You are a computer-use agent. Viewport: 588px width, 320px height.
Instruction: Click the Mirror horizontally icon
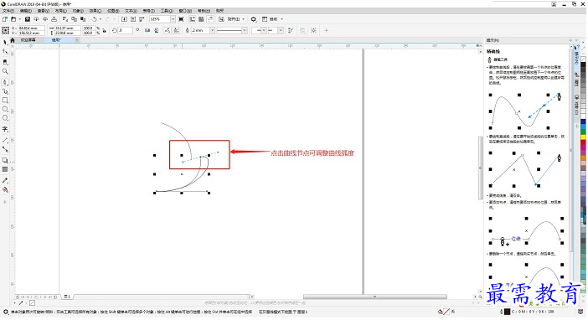147,30
